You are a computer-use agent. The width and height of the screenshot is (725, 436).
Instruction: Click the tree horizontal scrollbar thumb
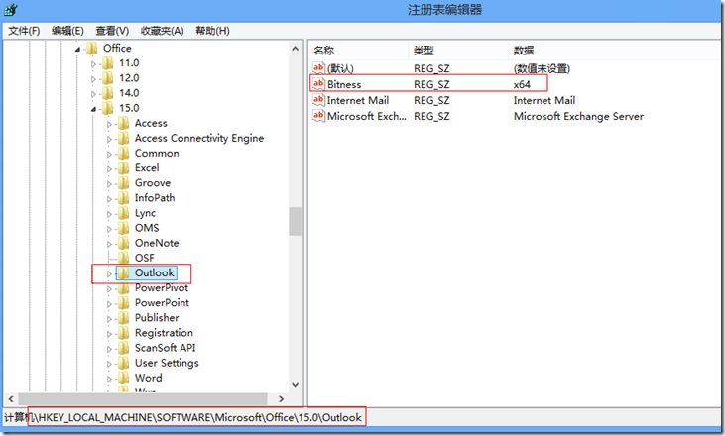click(143, 399)
